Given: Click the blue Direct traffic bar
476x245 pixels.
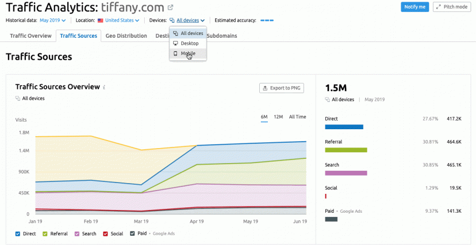Looking at the screenshot, I should pyautogui.click(x=344, y=127).
